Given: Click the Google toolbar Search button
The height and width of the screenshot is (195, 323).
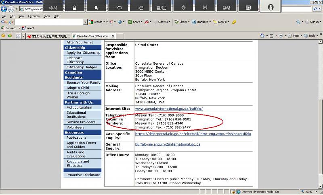Looking at the screenshot, I should [x=96, y=22].
